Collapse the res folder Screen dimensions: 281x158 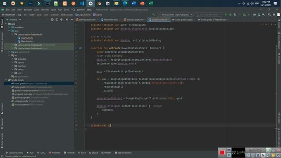(x=9, y=55)
